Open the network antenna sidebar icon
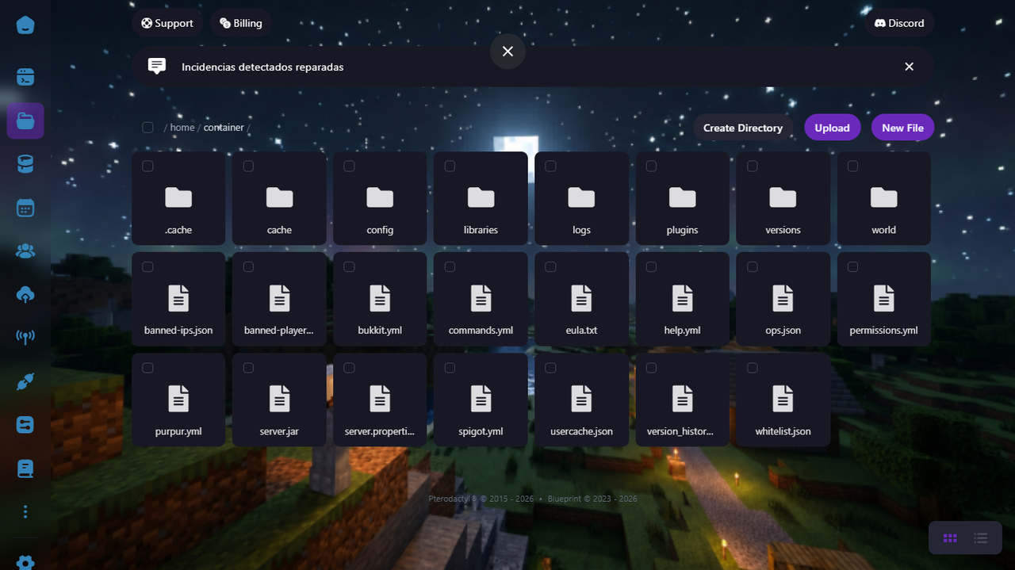1015x570 pixels. (x=25, y=338)
